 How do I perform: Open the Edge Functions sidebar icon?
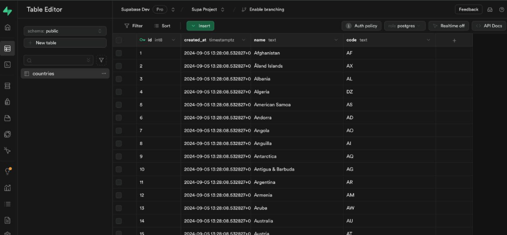point(7,135)
